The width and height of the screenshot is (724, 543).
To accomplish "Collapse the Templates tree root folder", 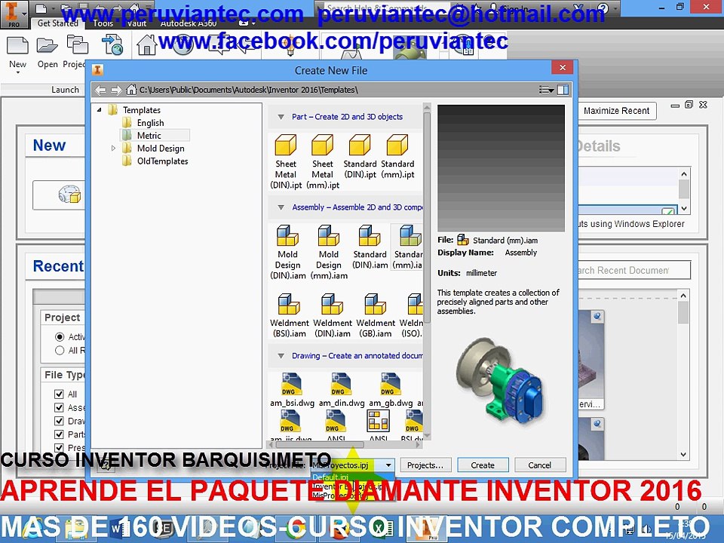I will coord(99,110).
